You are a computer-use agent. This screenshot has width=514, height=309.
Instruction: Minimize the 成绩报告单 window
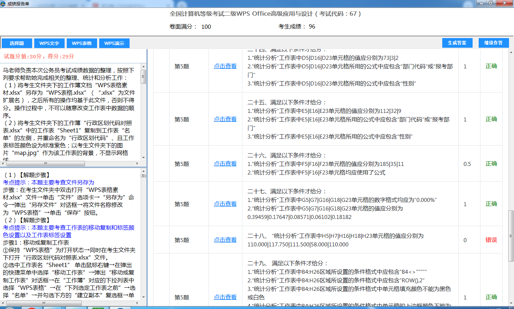click(482, 3)
